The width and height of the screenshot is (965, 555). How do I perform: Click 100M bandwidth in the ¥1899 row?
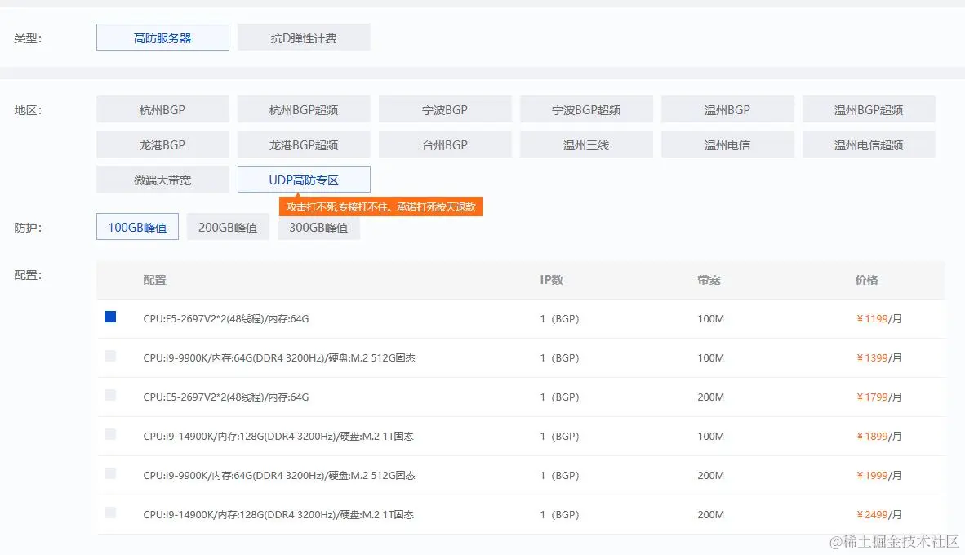[711, 437]
